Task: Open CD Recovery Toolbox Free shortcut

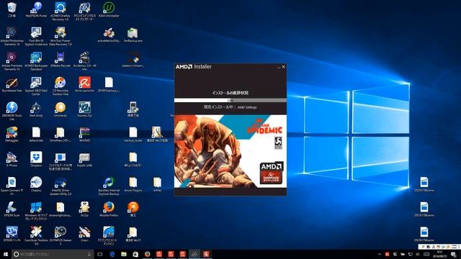Action: (61, 86)
